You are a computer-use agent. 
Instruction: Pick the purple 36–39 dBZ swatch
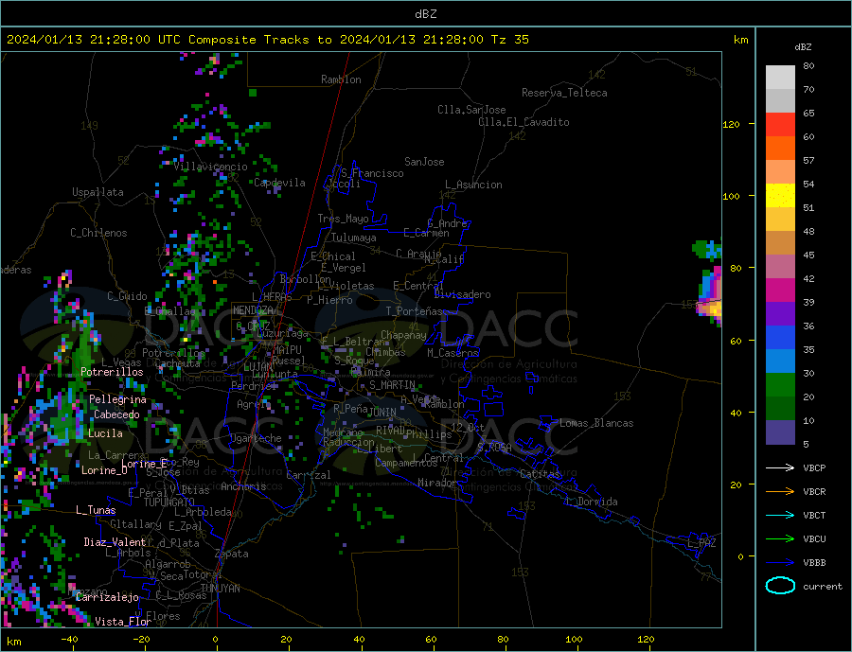[780, 313]
